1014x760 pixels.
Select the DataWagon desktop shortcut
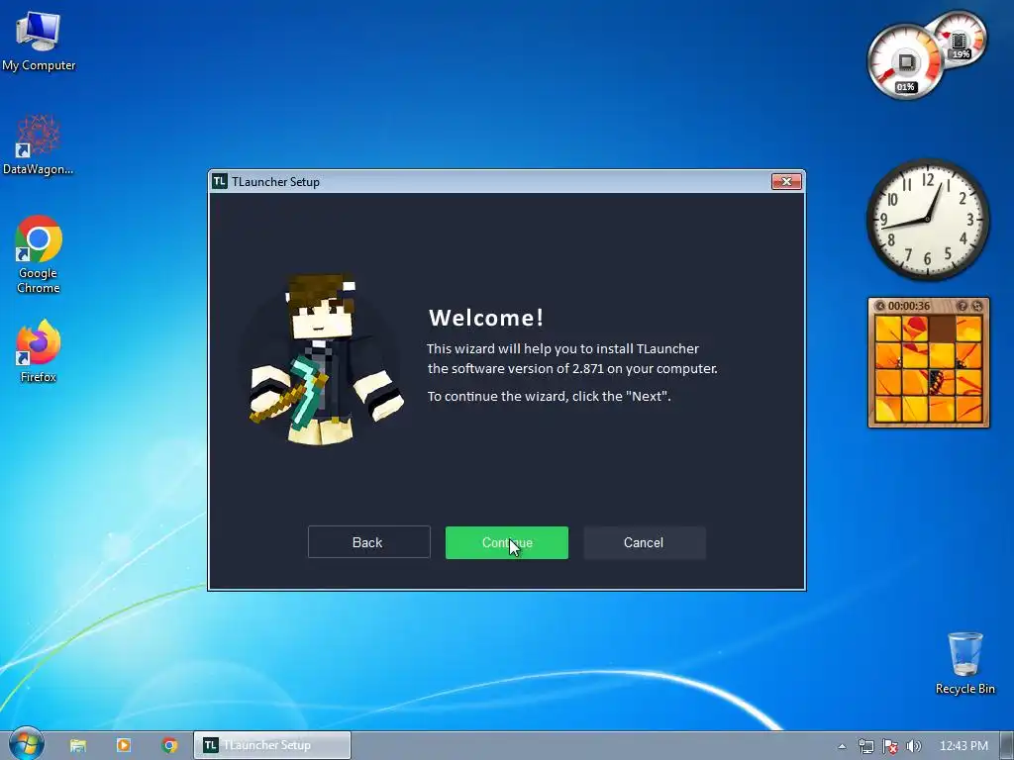39,145
